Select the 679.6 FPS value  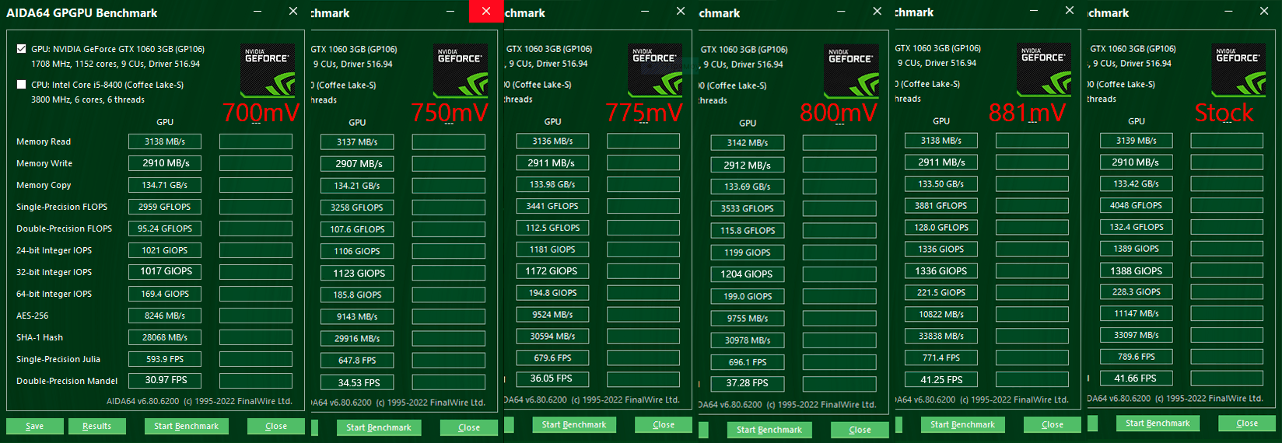pyautogui.click(x=552, y=358)
